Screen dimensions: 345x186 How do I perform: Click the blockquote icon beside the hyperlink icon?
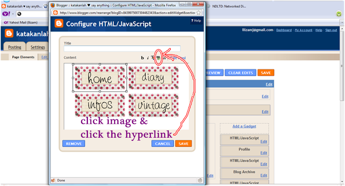(x=164, y=58)
